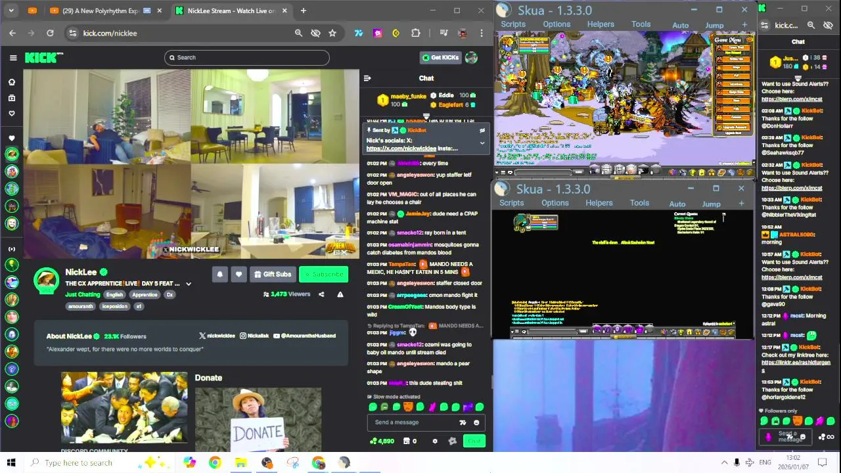
Task: Send message with green Chat button
Action: point(474,441)
